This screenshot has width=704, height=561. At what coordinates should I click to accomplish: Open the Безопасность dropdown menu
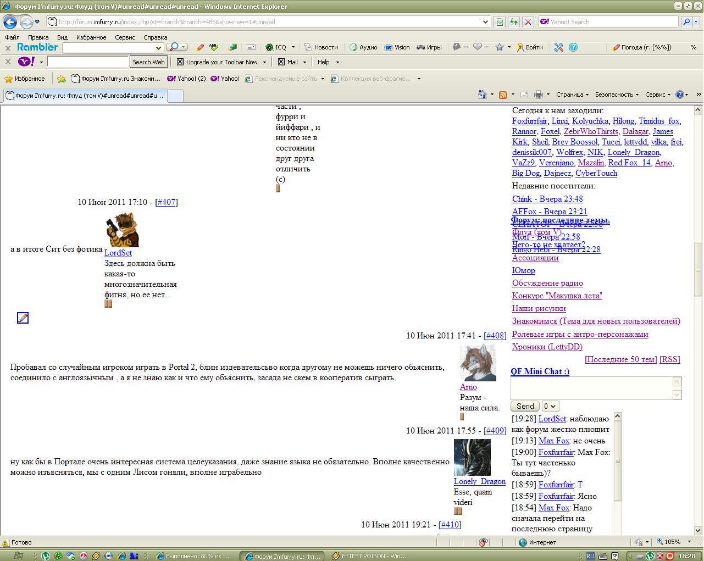point(616,95)
